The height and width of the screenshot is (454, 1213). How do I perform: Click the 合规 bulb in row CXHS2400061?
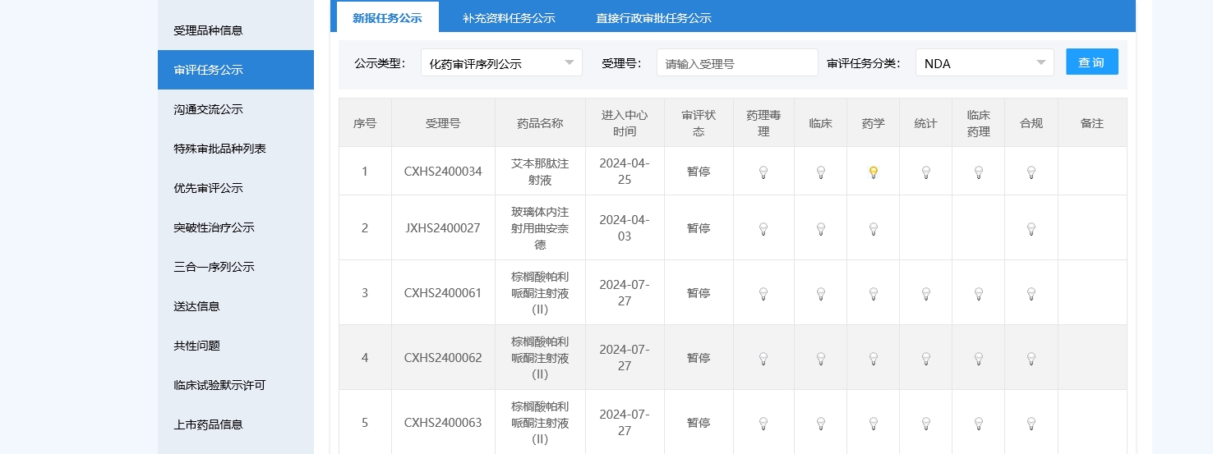pyautogui.click(x=1031, y=294)
